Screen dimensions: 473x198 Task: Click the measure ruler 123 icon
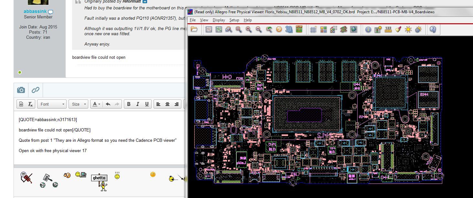388,29
